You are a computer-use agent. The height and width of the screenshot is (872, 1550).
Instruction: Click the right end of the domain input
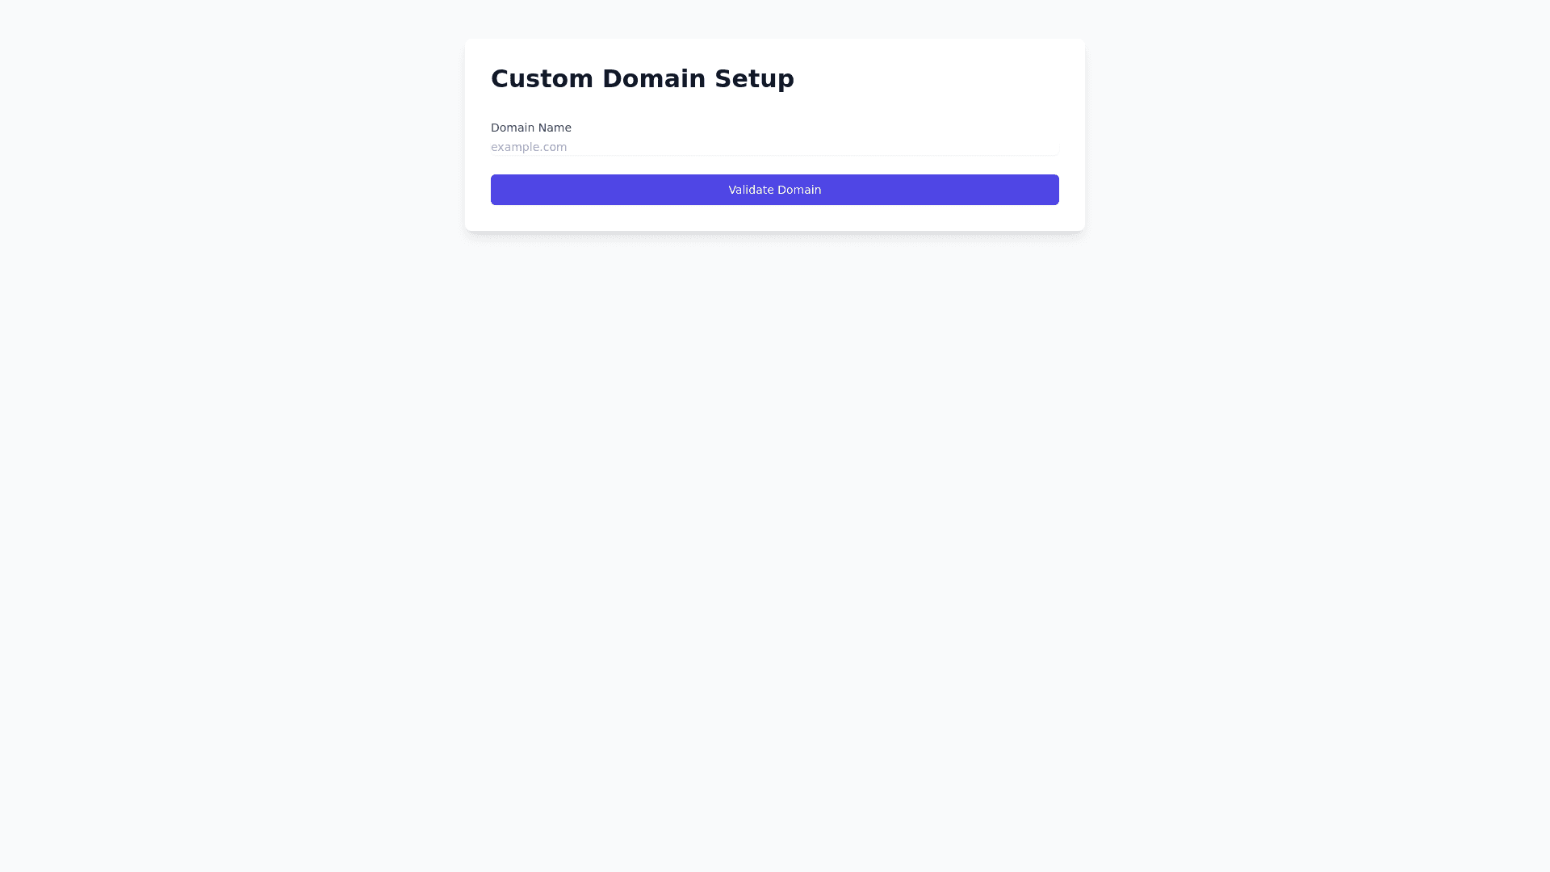pyautogui.click(x=1045, y=147)
